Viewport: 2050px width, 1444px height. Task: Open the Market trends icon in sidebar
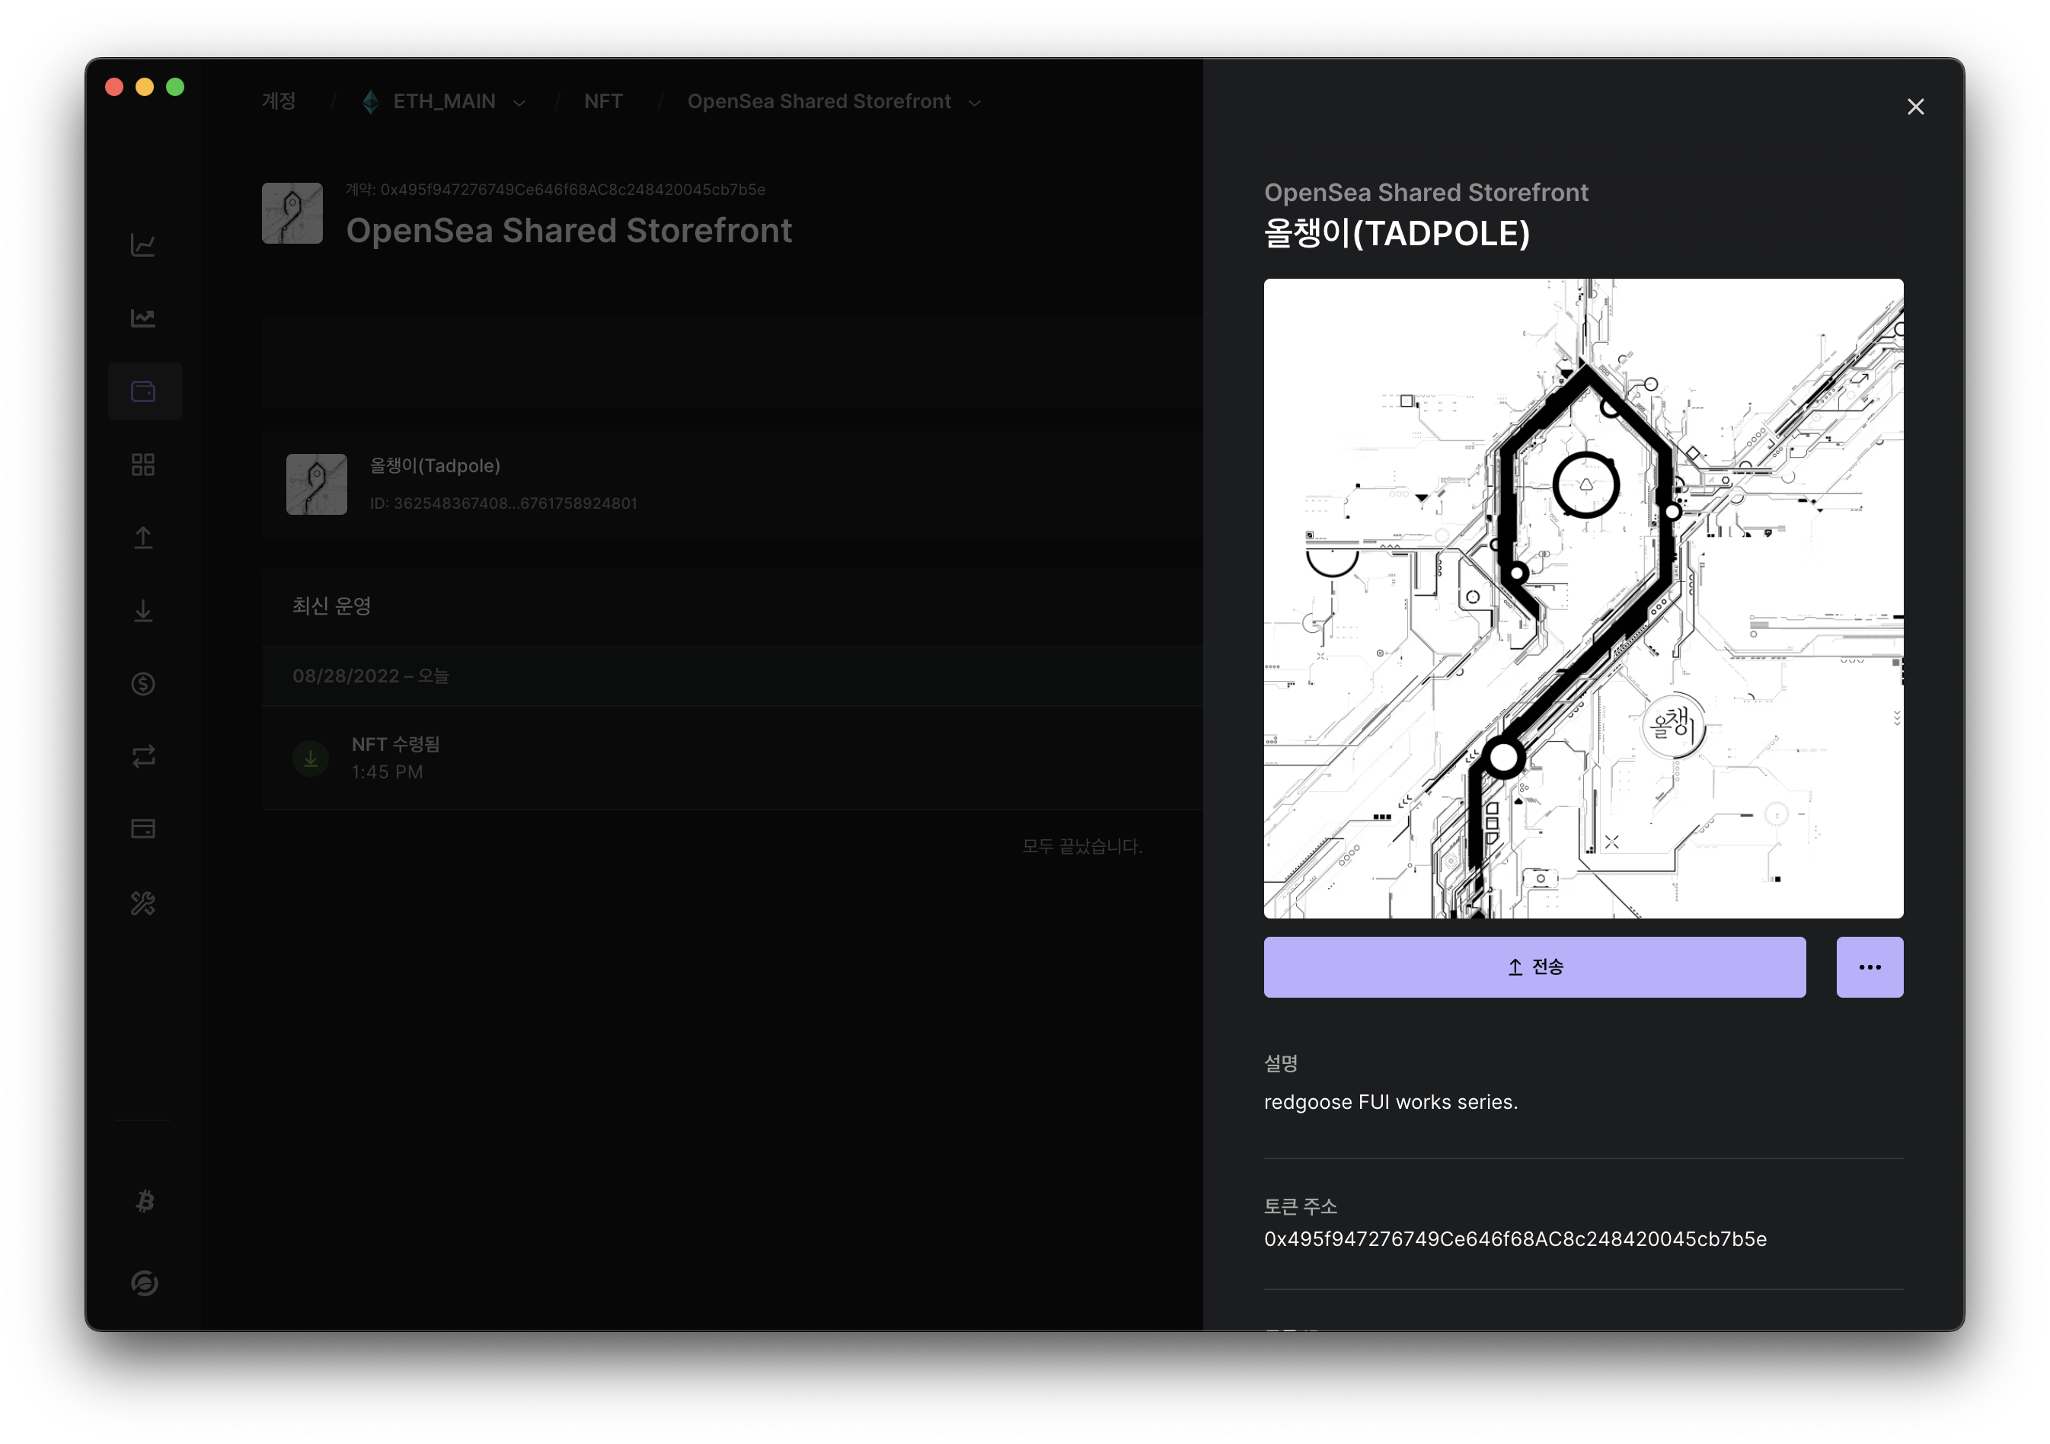pyautogui.click(x=144, y=319)
